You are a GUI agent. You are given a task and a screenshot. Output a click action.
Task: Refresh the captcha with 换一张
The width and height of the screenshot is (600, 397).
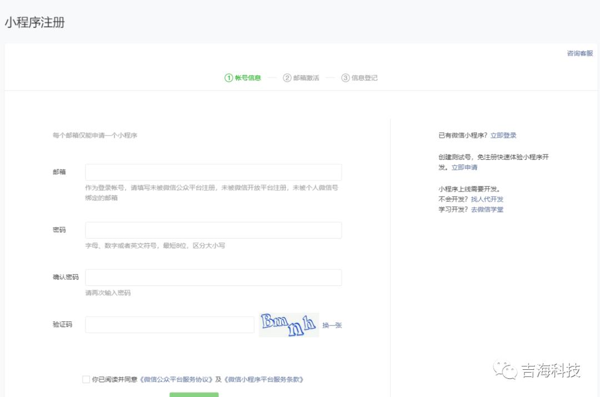coord(333,325)
